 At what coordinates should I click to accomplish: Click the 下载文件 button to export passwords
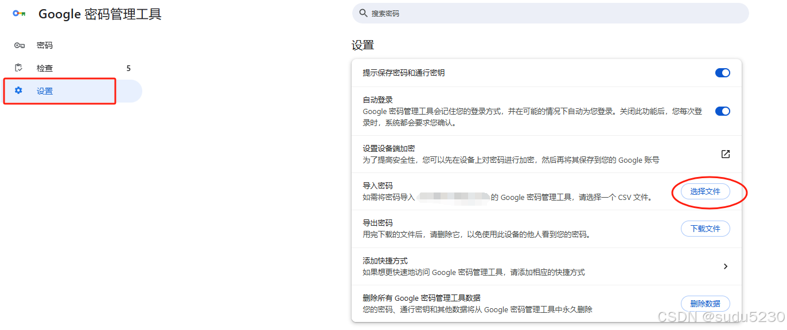(705, 229)
